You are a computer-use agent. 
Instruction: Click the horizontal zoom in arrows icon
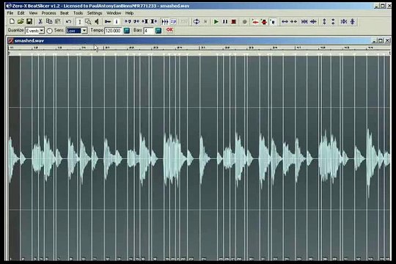(x=285, y=22)
